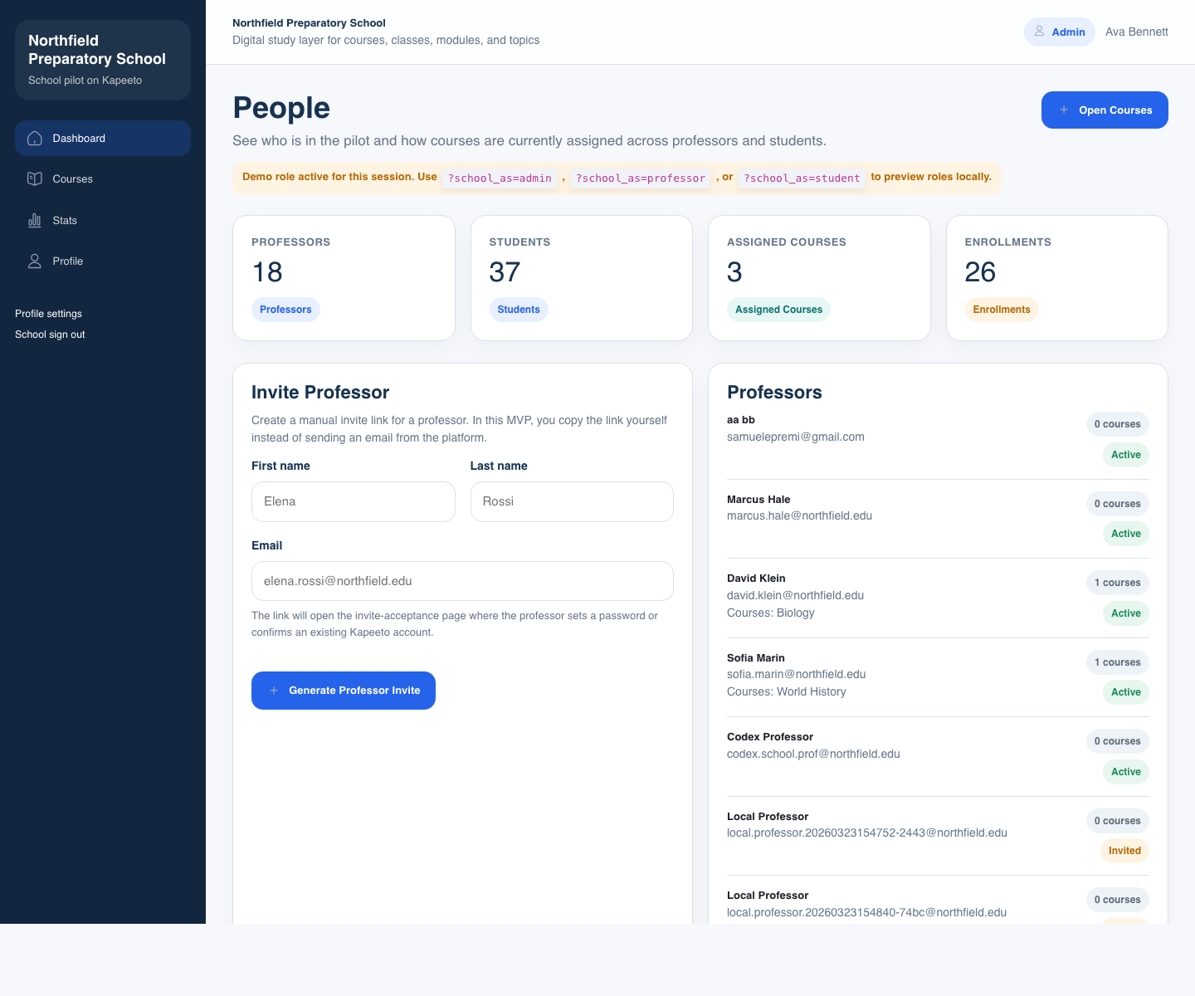
Task: Click the Email input field
Action: pos(462,581)
